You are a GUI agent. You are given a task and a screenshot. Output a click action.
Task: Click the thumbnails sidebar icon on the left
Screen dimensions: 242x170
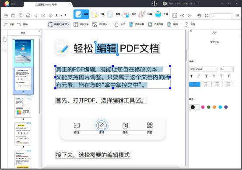pyautogui.click(x=4, y=40)
